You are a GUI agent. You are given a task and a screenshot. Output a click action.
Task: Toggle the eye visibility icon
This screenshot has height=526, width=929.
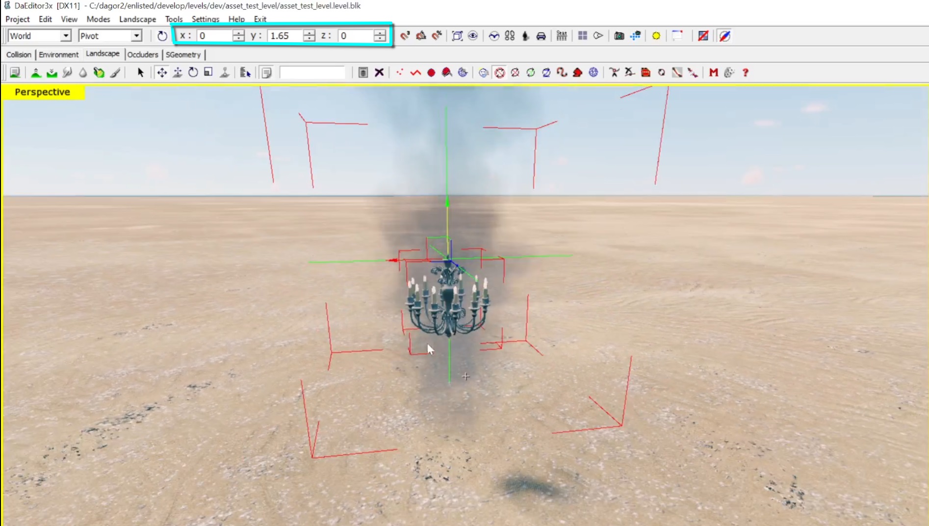473,36
